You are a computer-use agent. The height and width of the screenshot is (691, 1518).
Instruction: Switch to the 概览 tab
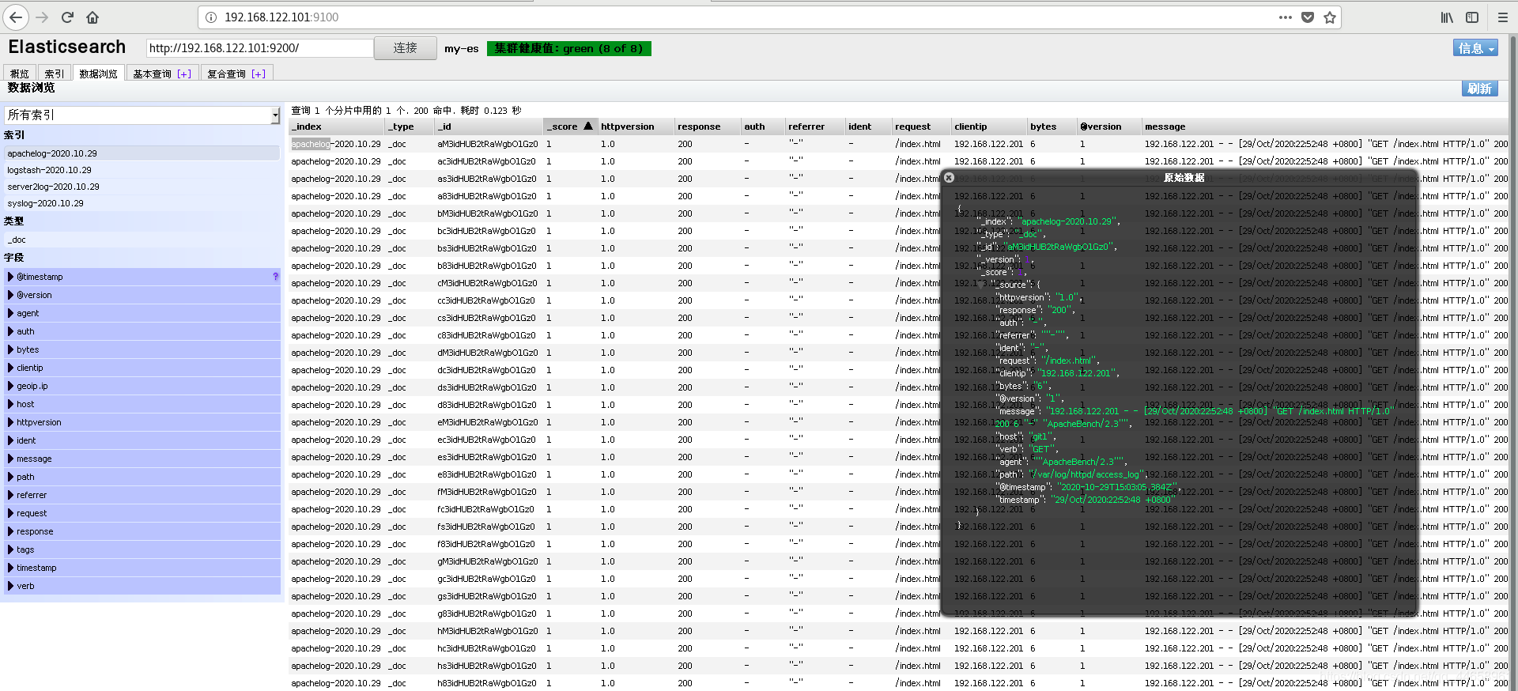click(20, 74)
